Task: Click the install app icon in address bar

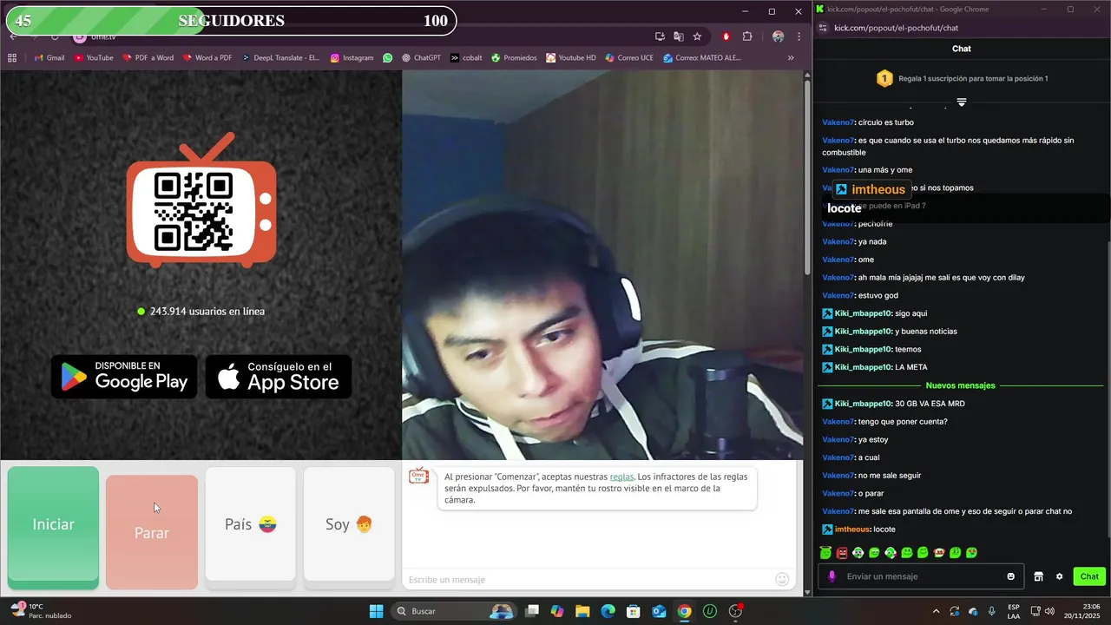Action: (x=660, y=36)
